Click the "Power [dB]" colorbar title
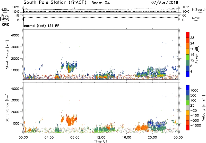206x143 pixels. [196, 54]
